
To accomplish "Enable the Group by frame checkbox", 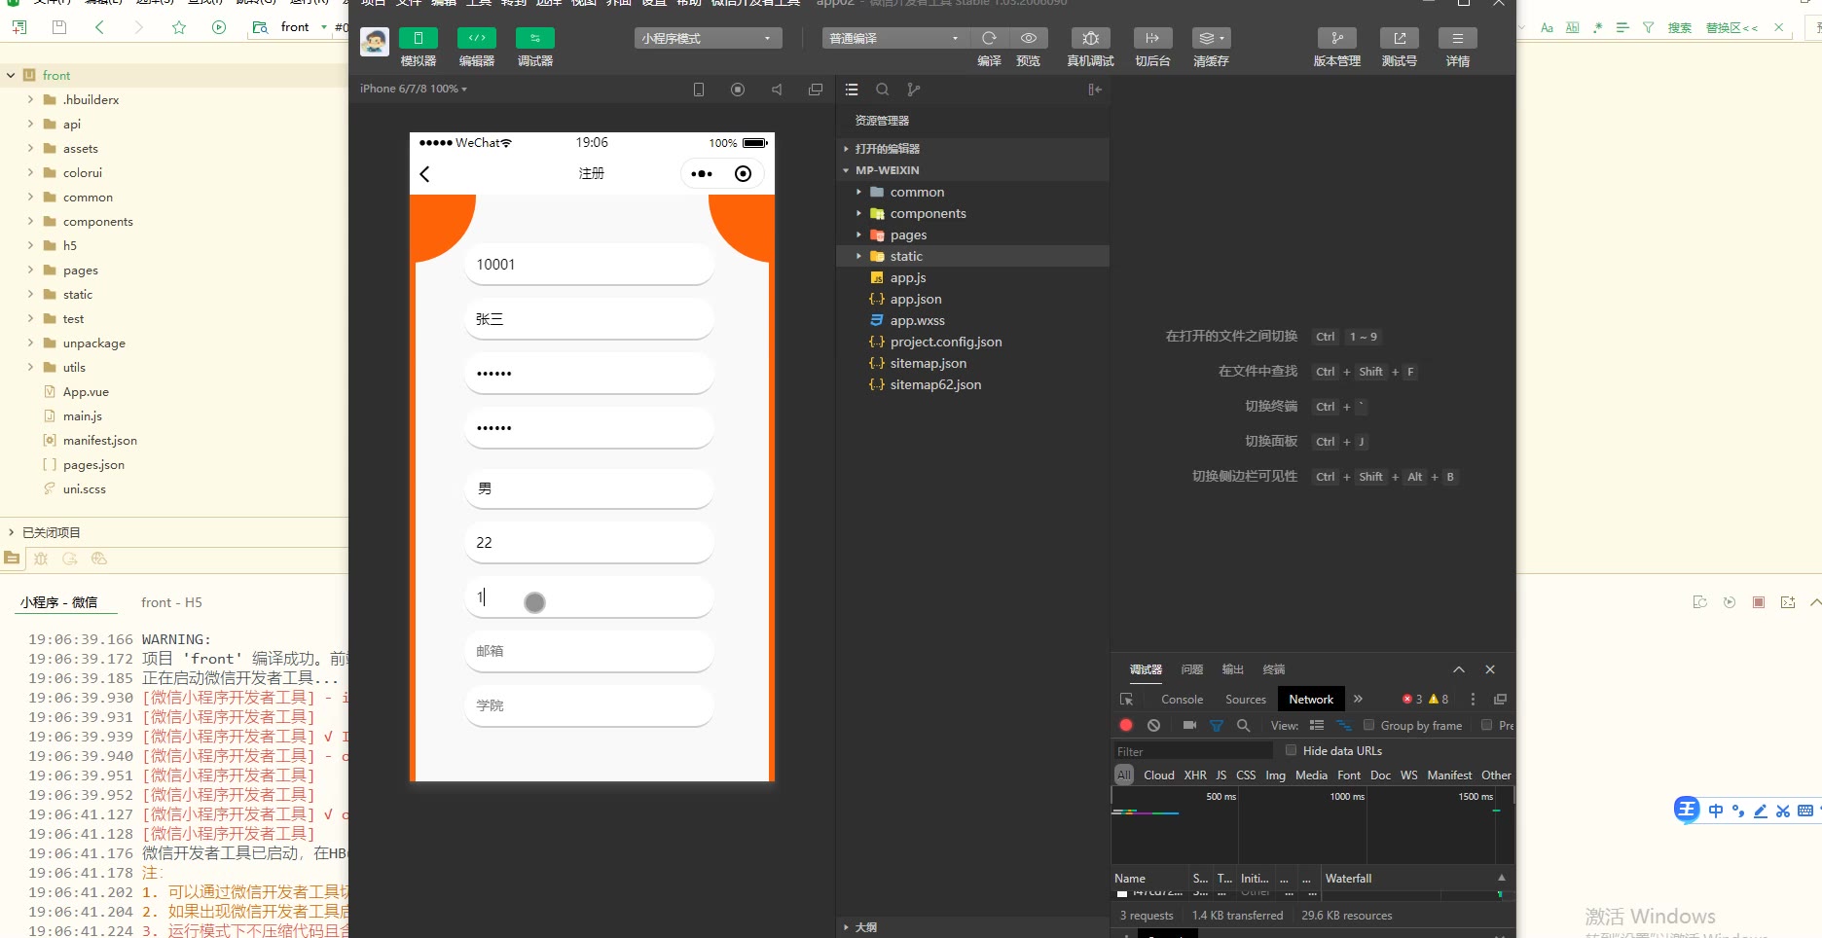I will coord(1368,725).
